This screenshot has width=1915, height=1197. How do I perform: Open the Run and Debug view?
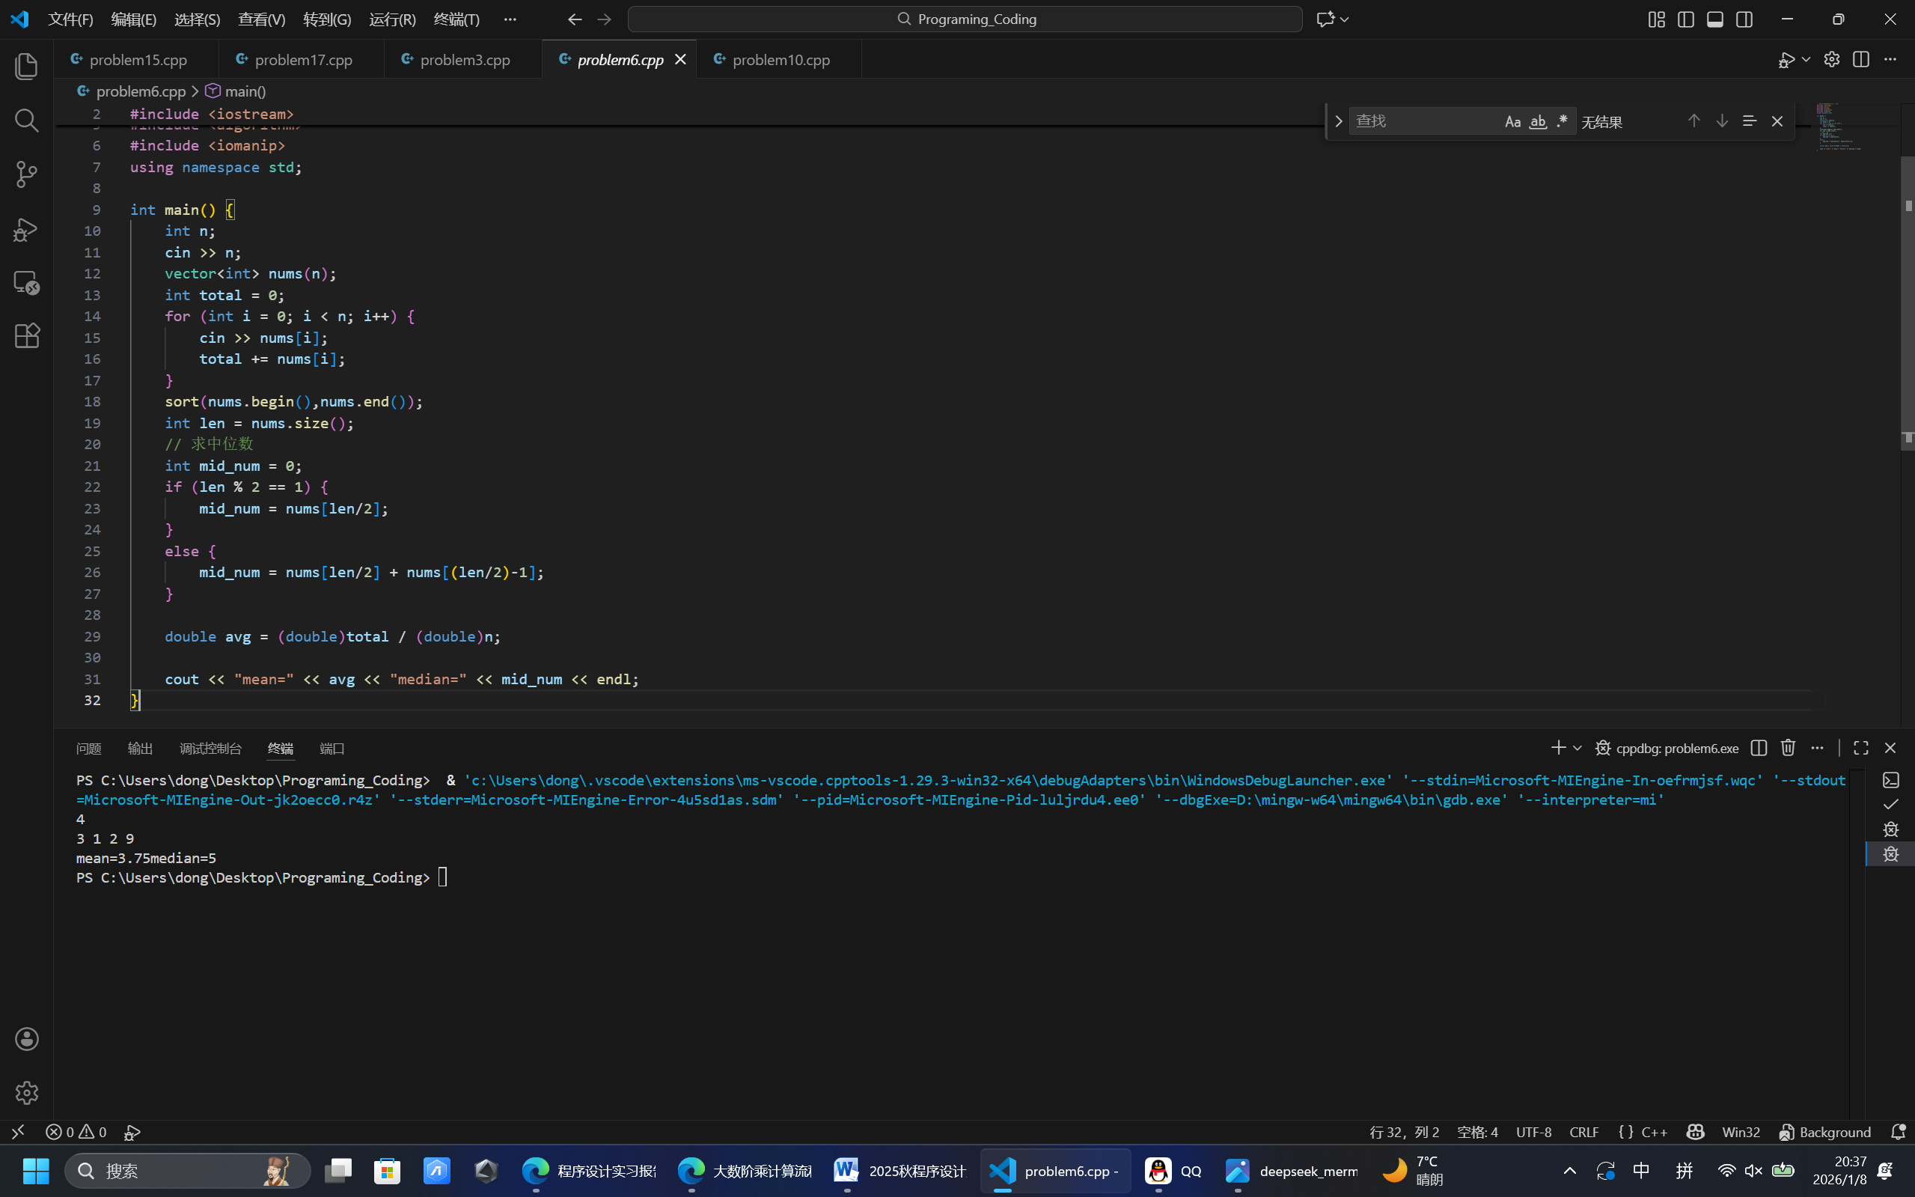click(27, 229)
